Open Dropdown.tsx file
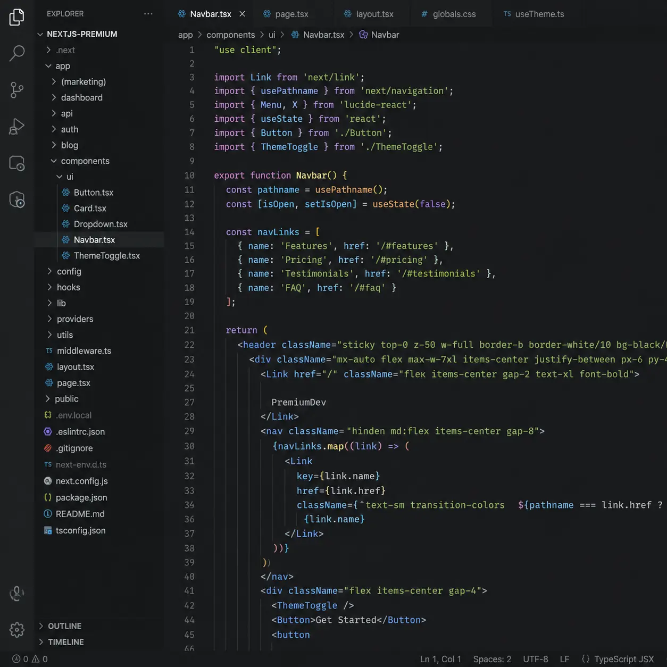Screen dimensions: 667x667 (x=100, y=224)
